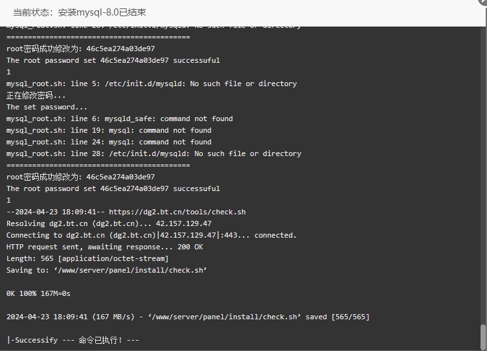The image size is (487, 351).
Task: Click the '正在修改密码...' log line
Action: [36, 95]
